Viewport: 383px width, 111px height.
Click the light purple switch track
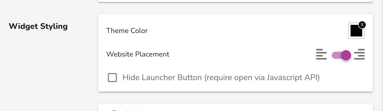tap(336, 55)
